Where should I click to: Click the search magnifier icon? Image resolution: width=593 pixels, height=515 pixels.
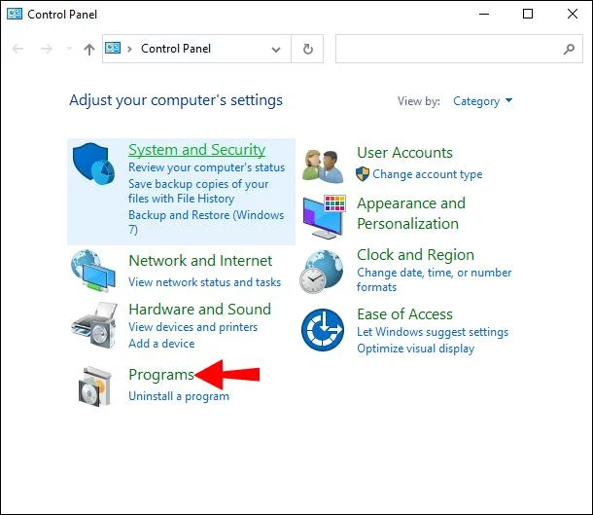569,49
